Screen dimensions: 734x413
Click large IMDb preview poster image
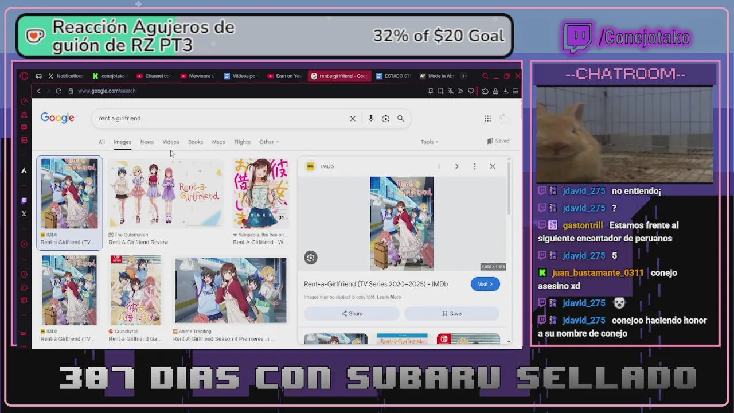point(402,223)
